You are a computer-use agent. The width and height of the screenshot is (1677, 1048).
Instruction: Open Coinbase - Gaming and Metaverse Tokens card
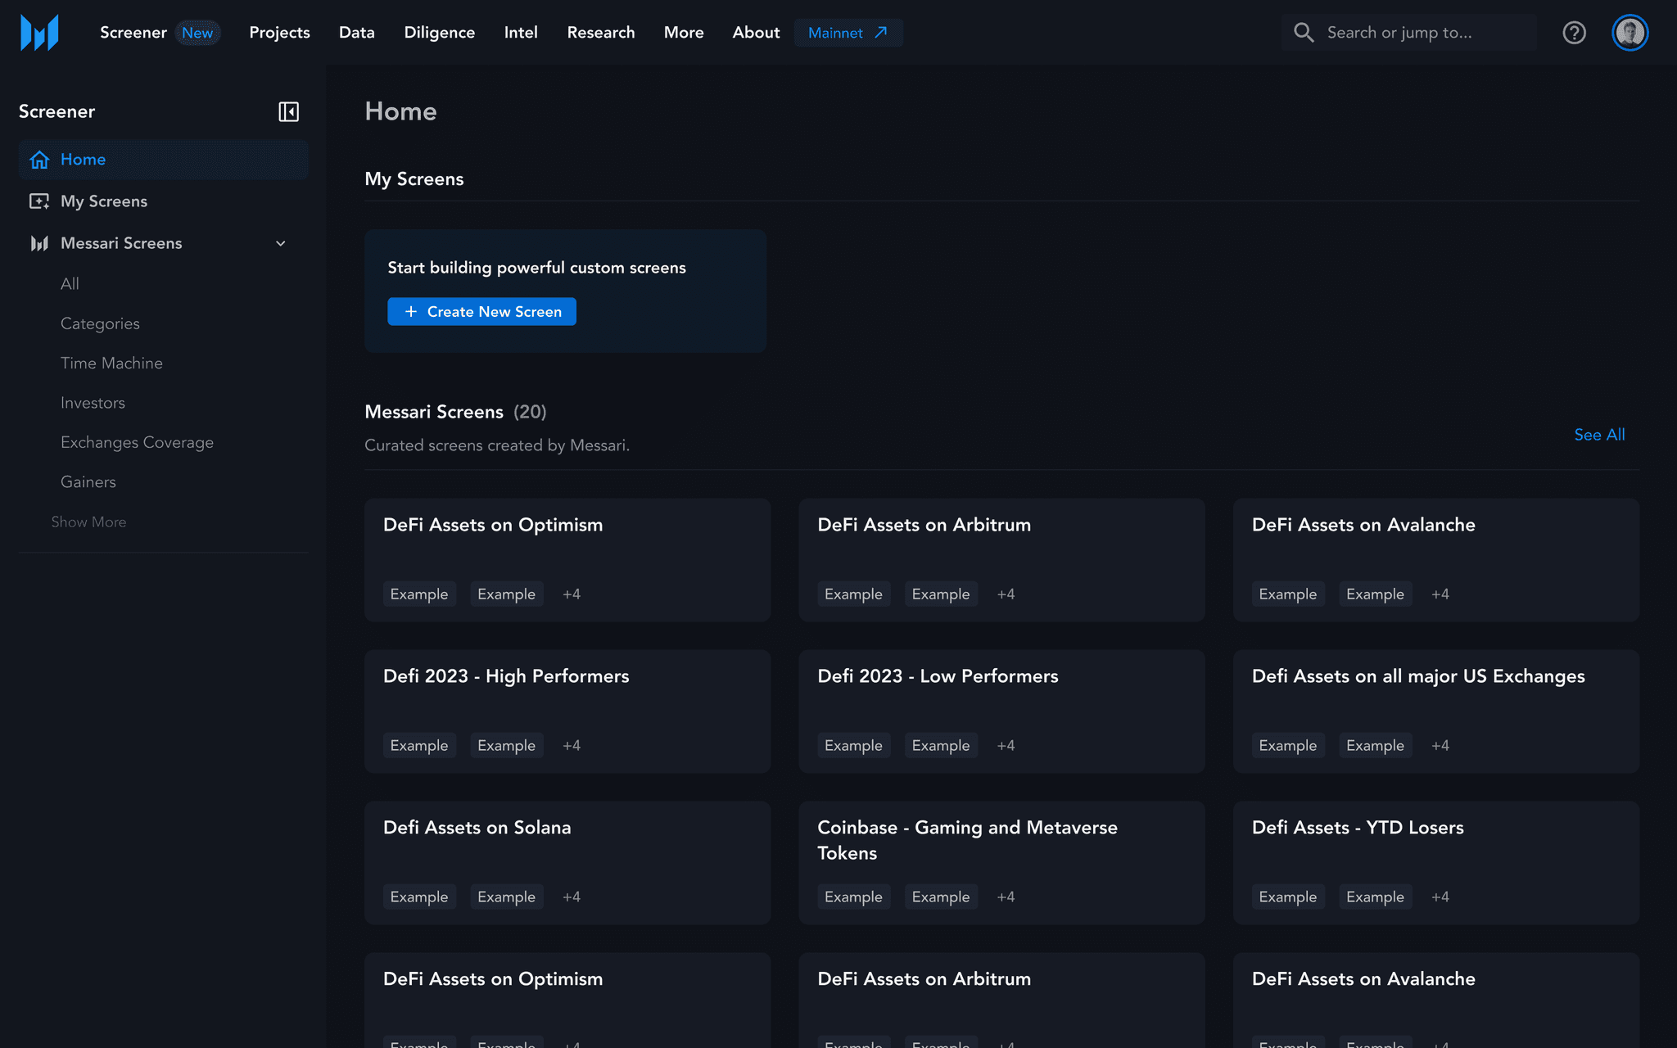[x=1001, y=863]
